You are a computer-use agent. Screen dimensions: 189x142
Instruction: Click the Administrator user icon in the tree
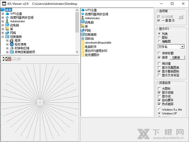pos(7,21)
